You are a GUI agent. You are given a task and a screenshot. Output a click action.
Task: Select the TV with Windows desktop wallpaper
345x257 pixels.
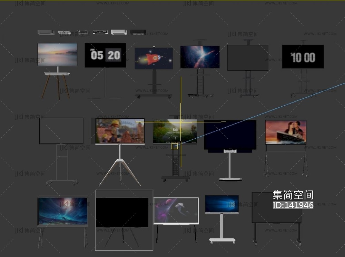[221, 204]
